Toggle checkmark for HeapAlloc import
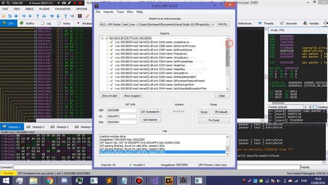 112,69
